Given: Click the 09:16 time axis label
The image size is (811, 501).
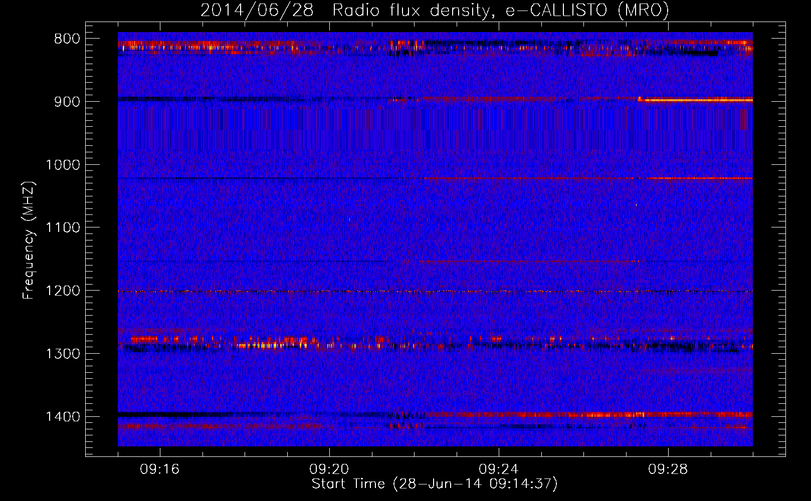Looking at the screenshot, I should (x=160, y=469).
